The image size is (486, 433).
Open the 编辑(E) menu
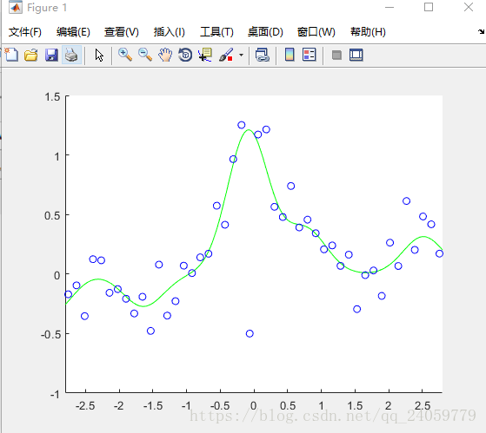click(x=73, y=32)
